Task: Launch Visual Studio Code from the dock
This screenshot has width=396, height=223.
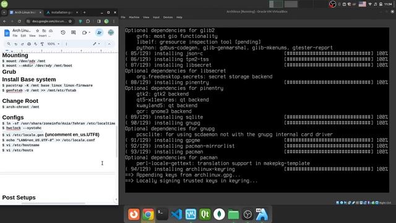Action: [176, 214]
